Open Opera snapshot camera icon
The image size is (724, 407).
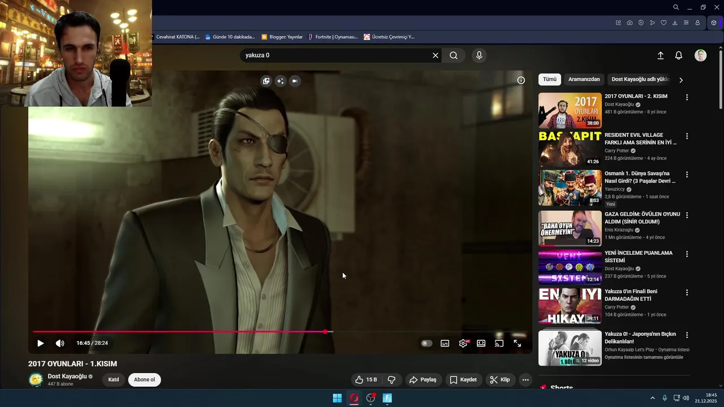click(630, 23)
